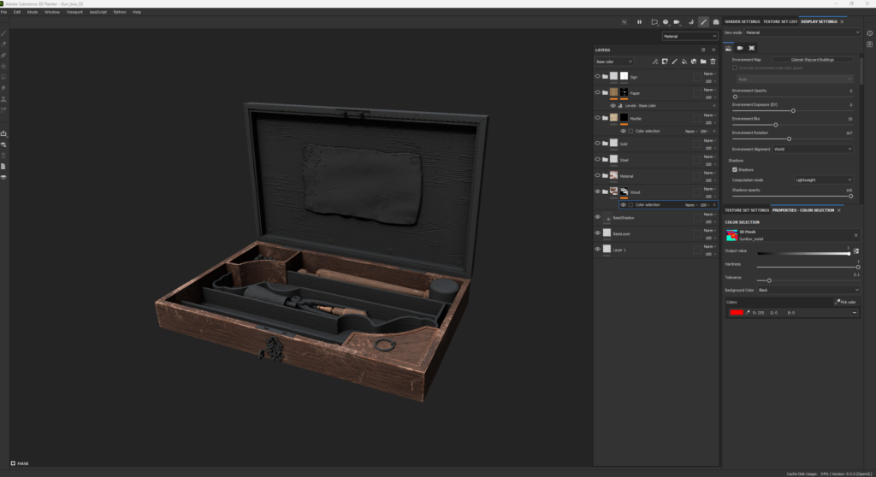Viewport: 876px width, 477px height.
Task: Open the History clock icon on right dock
Action: click(x=870, y=33)
